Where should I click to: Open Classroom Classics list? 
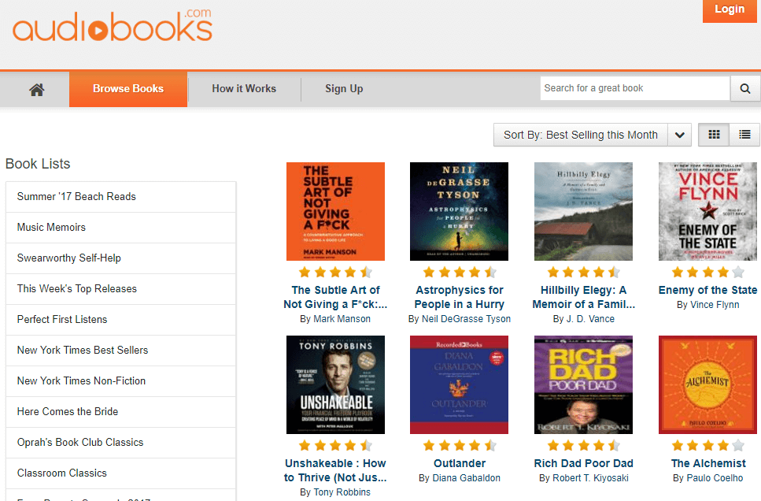[121, 473]
